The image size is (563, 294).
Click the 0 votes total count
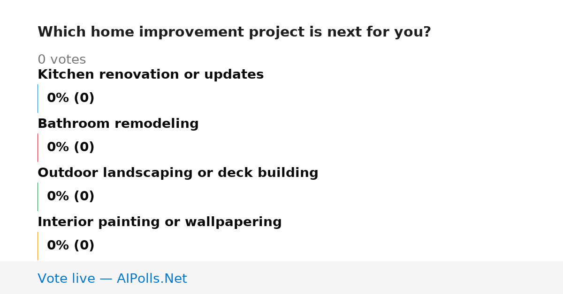click(x=61, y=60)
